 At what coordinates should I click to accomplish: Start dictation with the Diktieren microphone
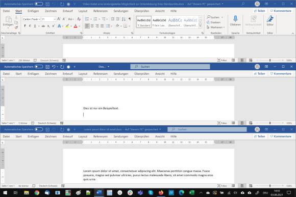235,21
